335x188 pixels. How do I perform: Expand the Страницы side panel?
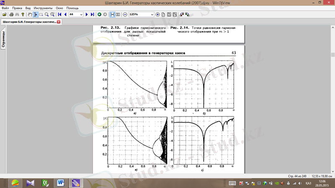click(3, 40)
